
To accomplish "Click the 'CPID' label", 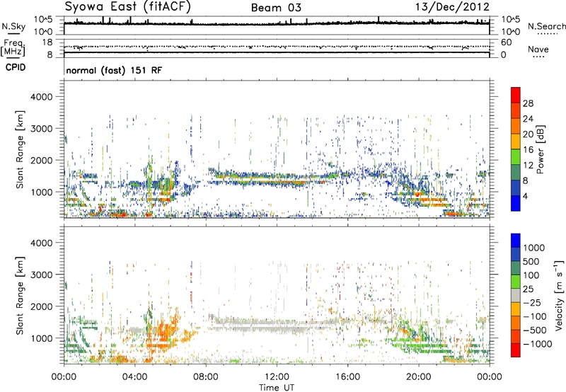I will click(x=16, y=67).
